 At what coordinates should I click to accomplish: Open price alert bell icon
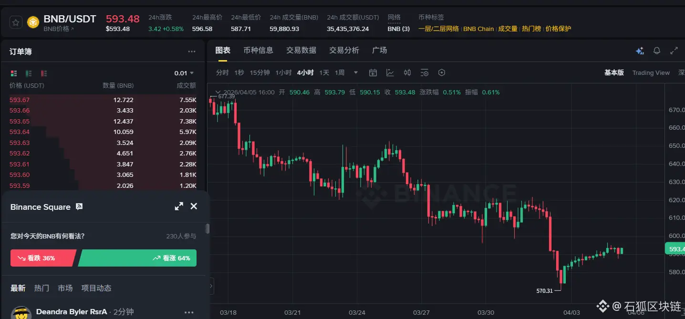click(x=657, y=51)
